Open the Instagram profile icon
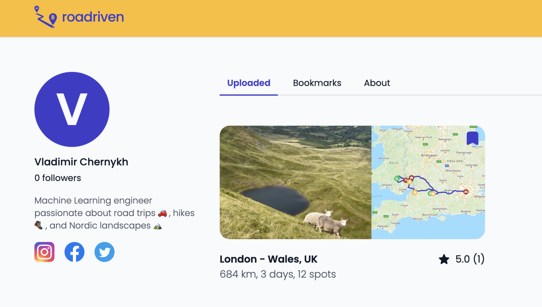This screenshot has width=542, height=307. point(45,252)
